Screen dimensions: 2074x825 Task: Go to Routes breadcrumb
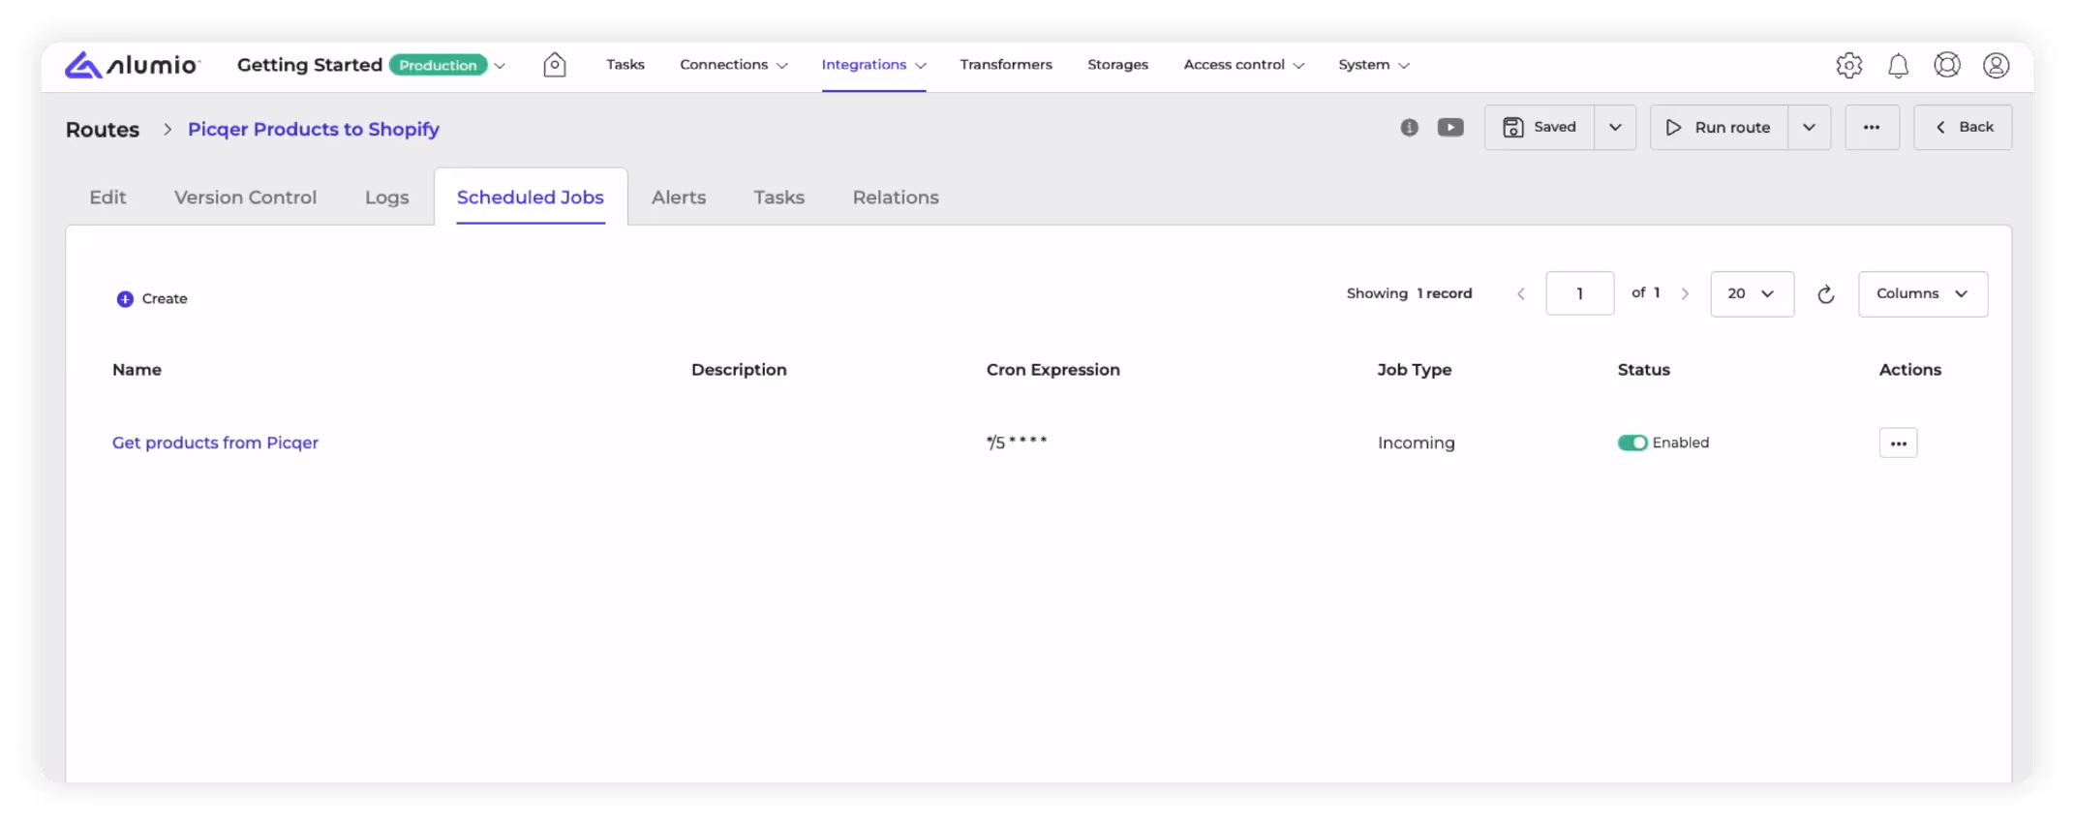[102, 129]
